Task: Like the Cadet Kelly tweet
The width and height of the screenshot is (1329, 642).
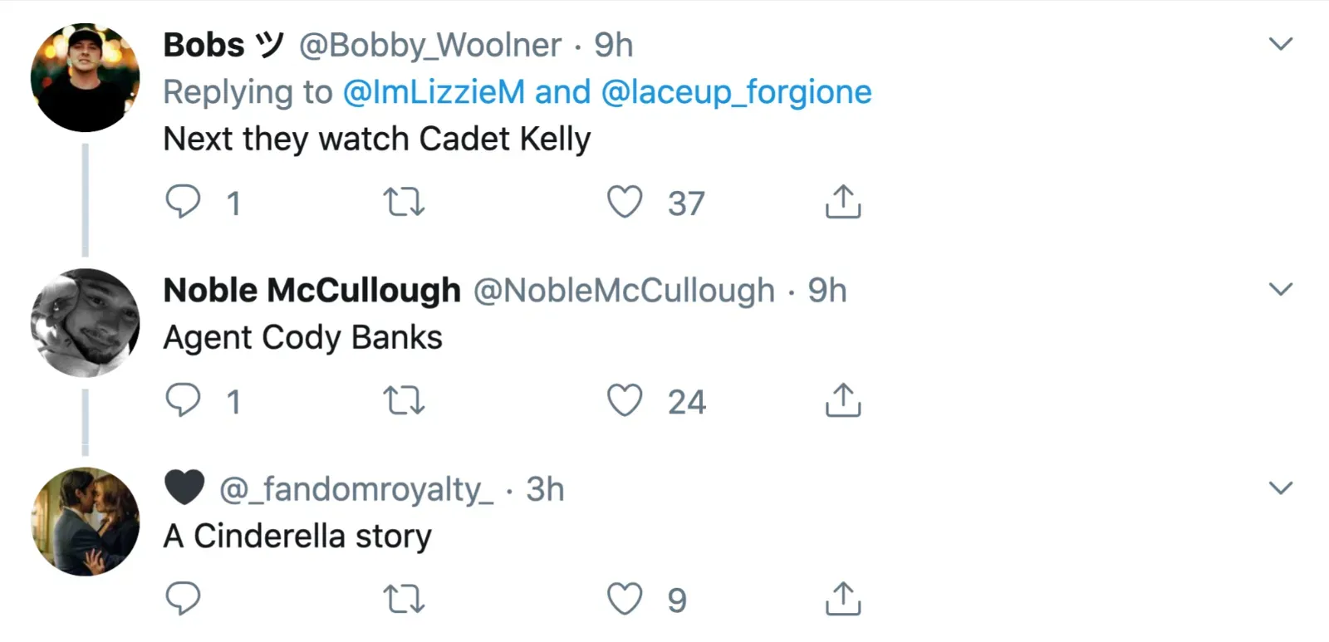Action: [x=625, y=202]
